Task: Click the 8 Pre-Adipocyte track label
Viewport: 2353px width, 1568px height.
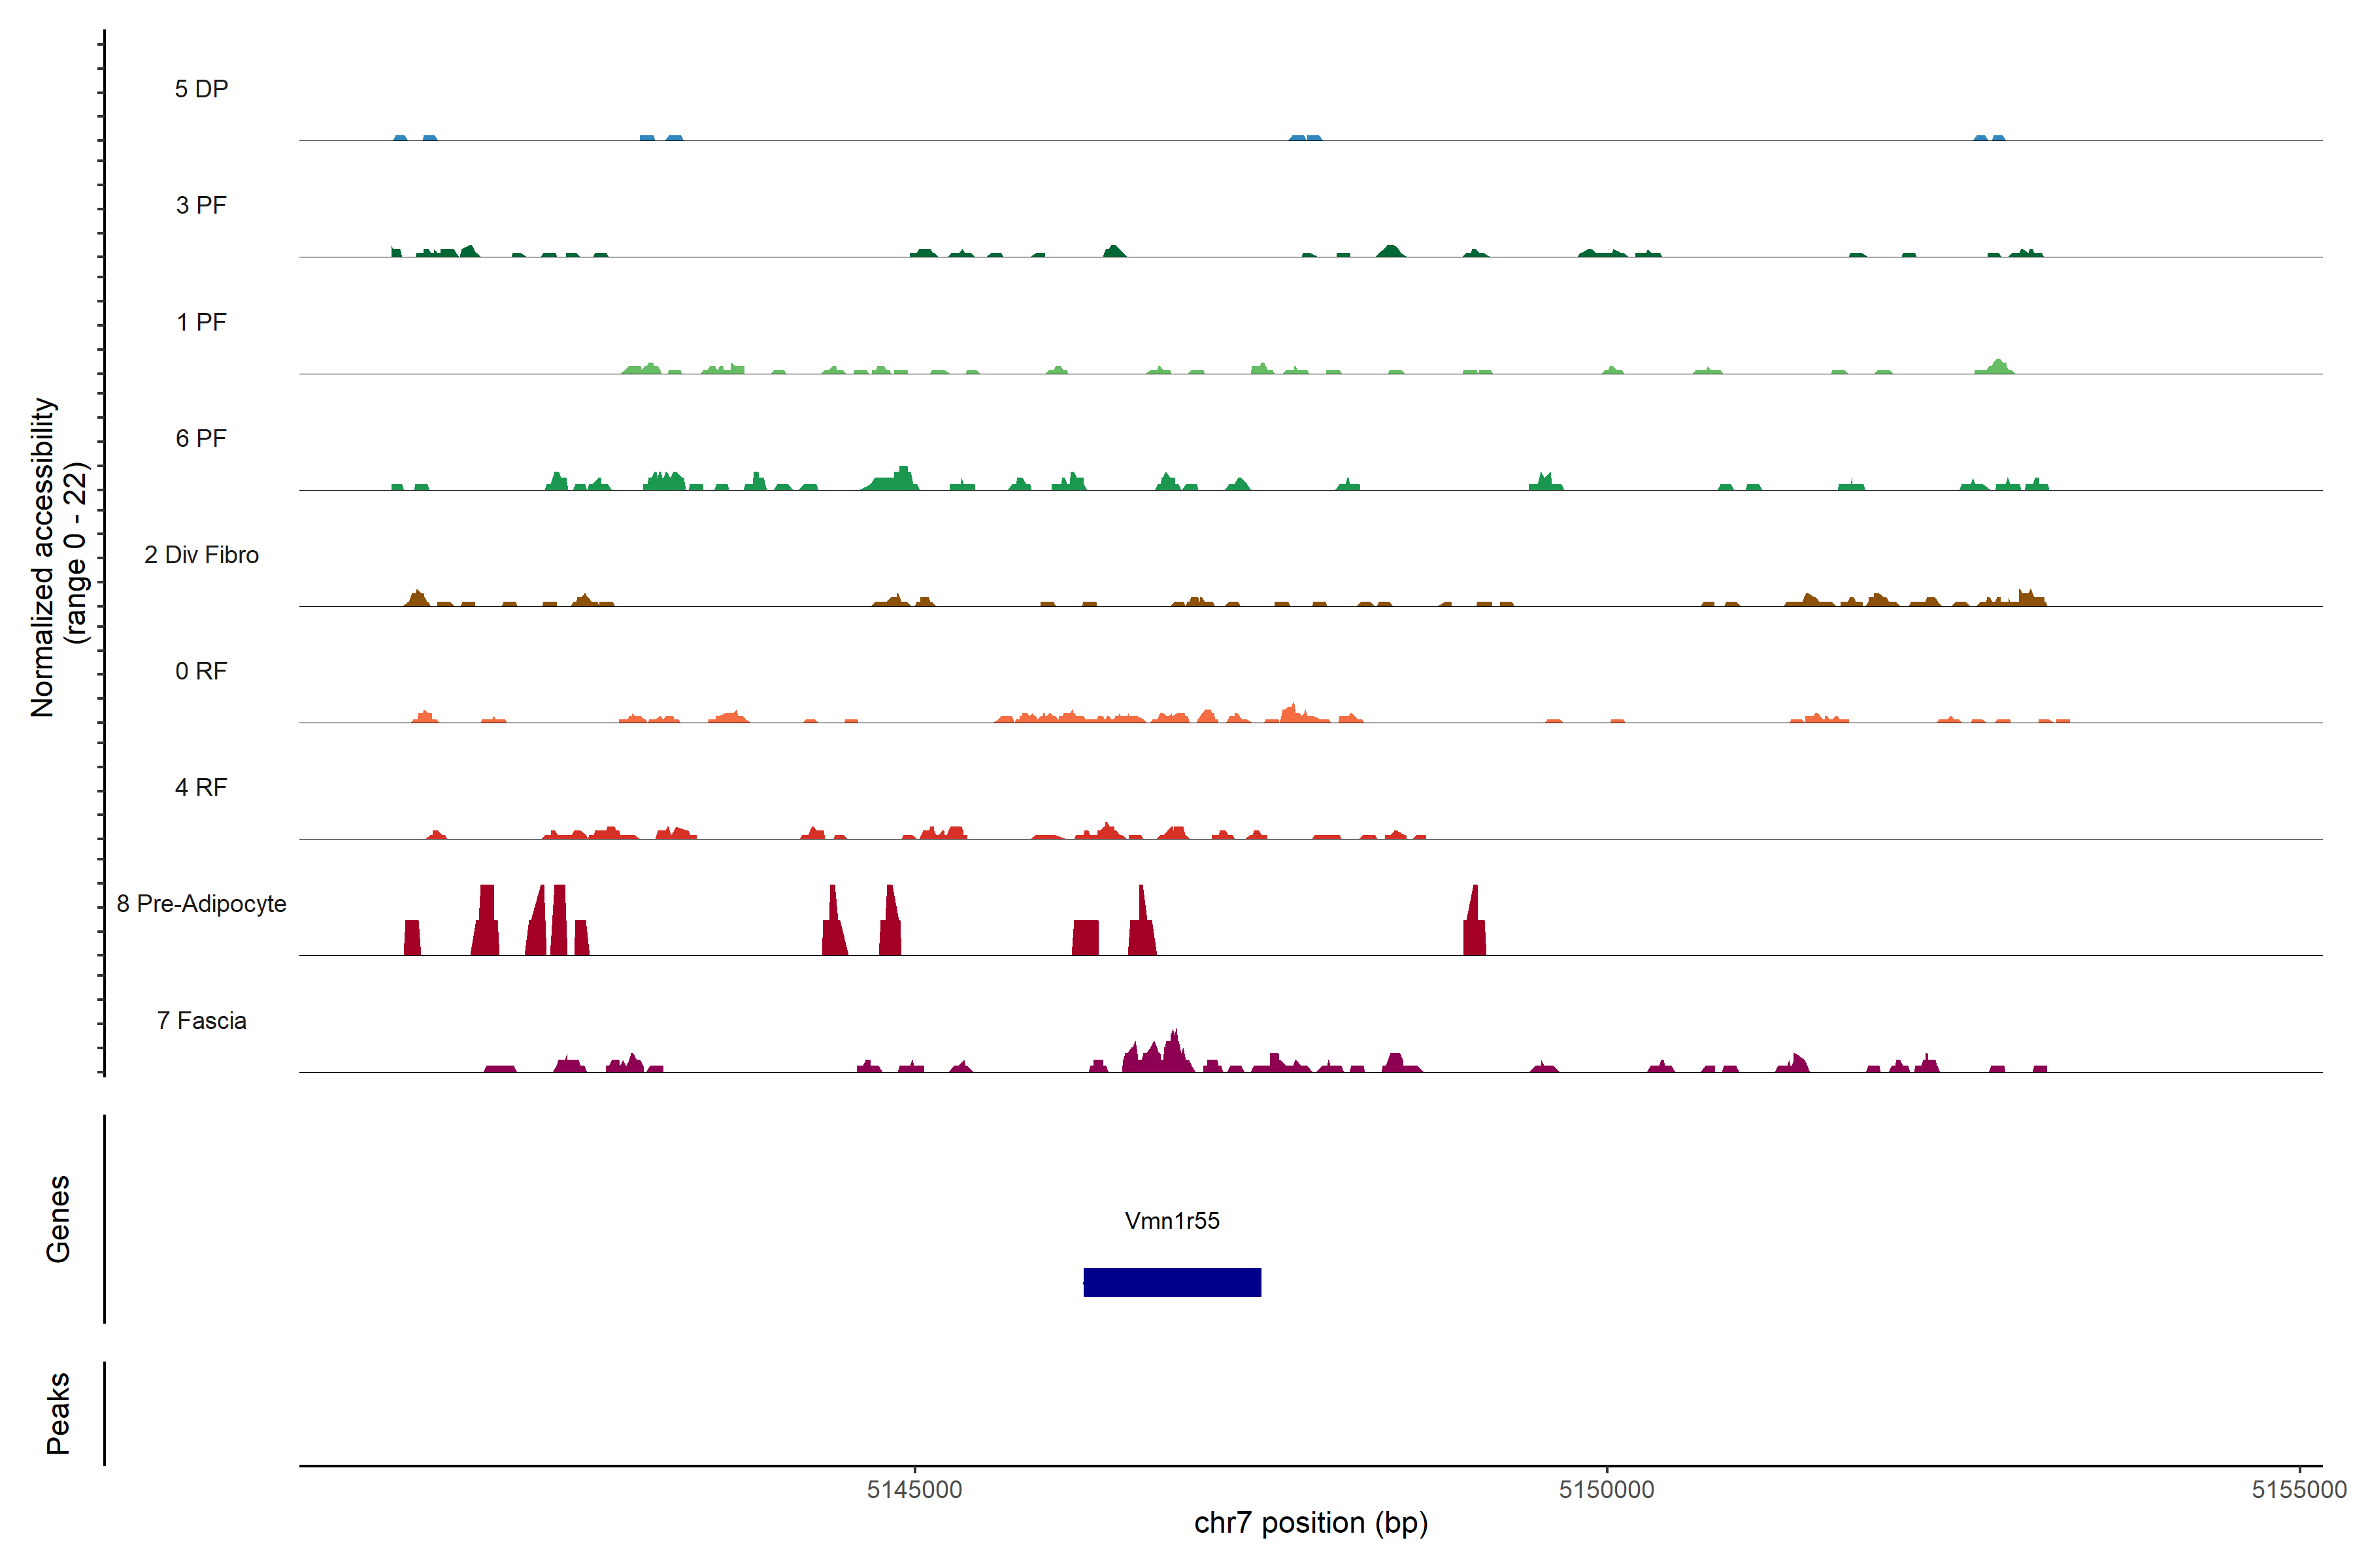Action: (x=201, y=904)
